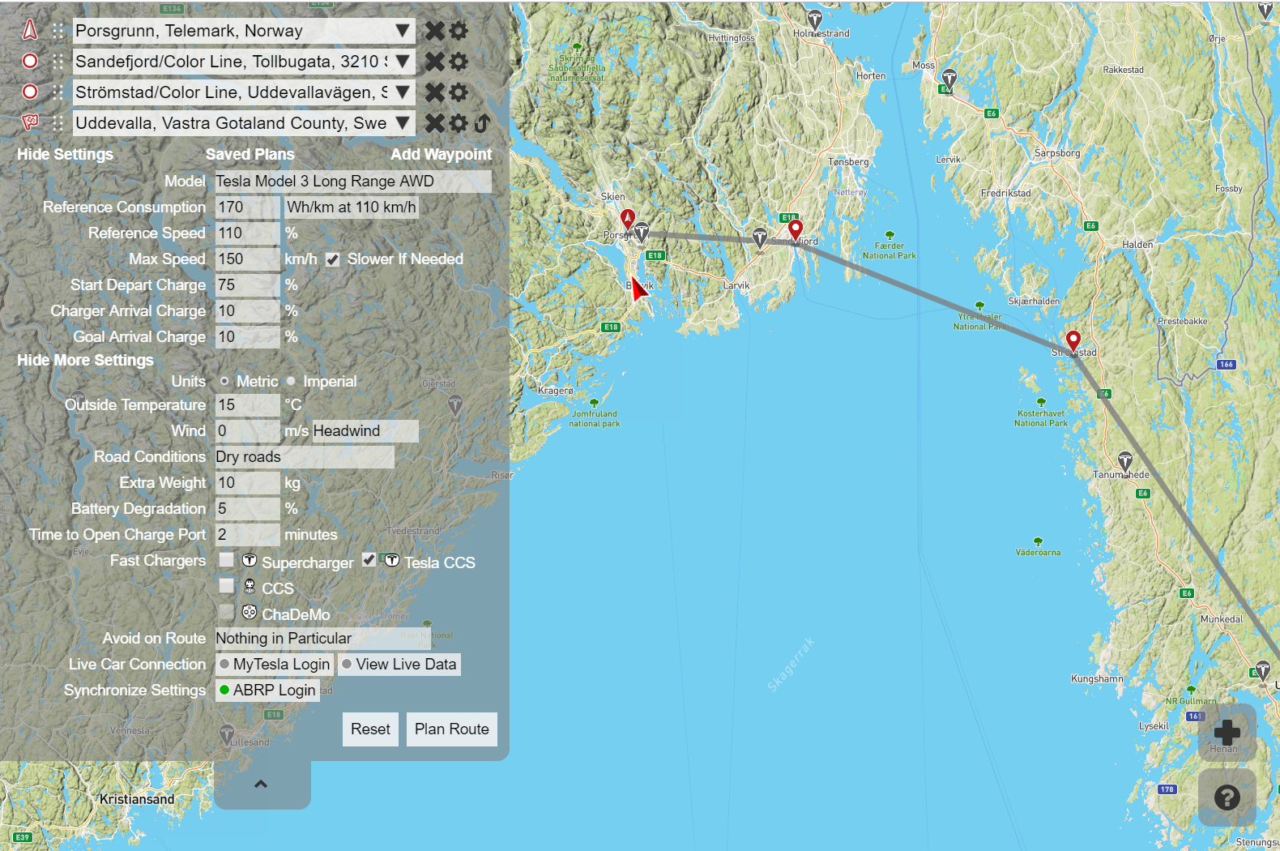
Task: Delete the Sandefjord/Color Line waypoint
Action: (x=435, y=62)
